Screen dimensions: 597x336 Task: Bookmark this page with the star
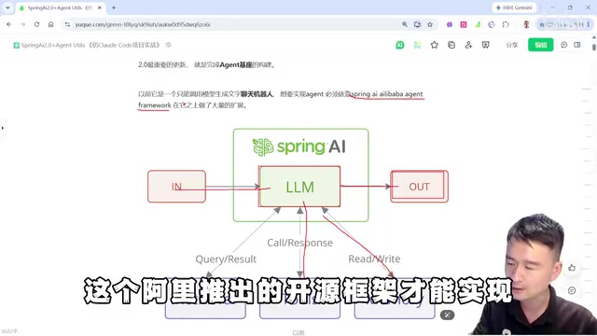click(x=430, y=24)
